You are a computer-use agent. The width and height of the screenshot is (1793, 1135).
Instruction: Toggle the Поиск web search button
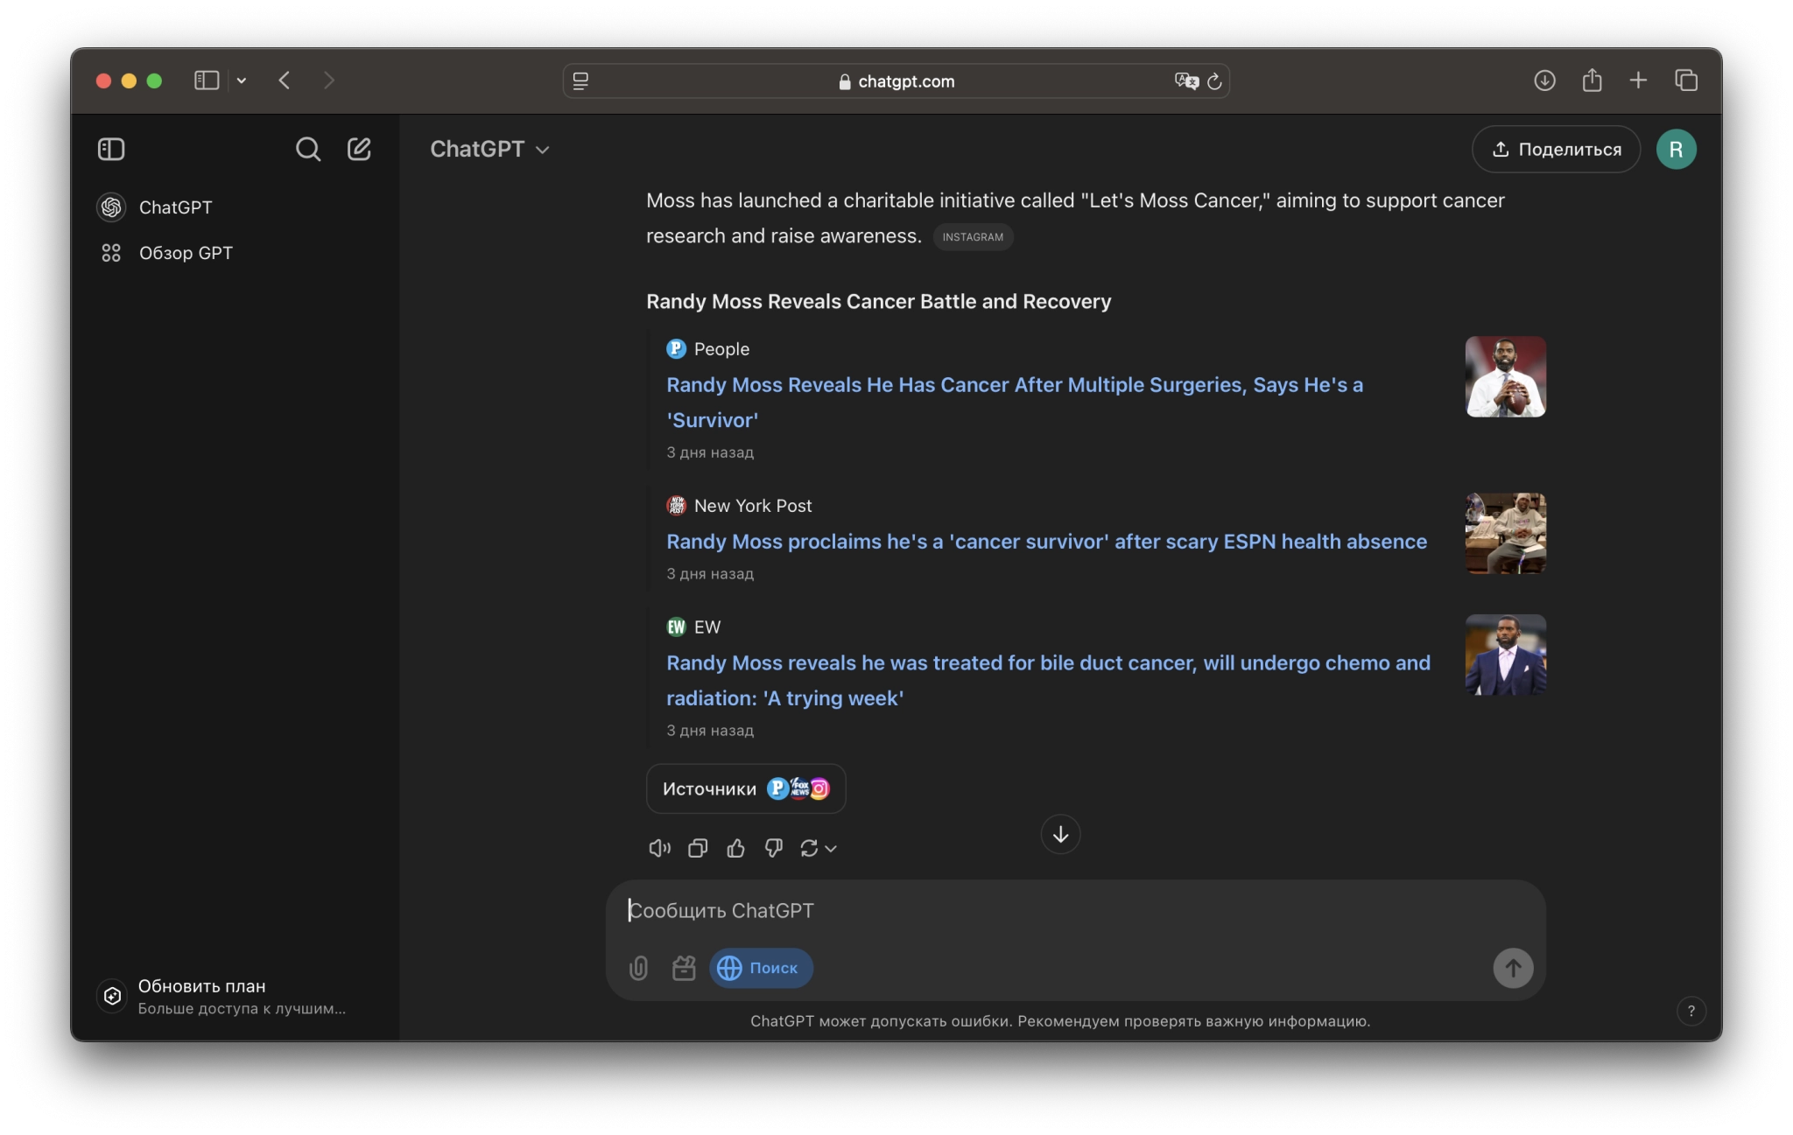760,968
